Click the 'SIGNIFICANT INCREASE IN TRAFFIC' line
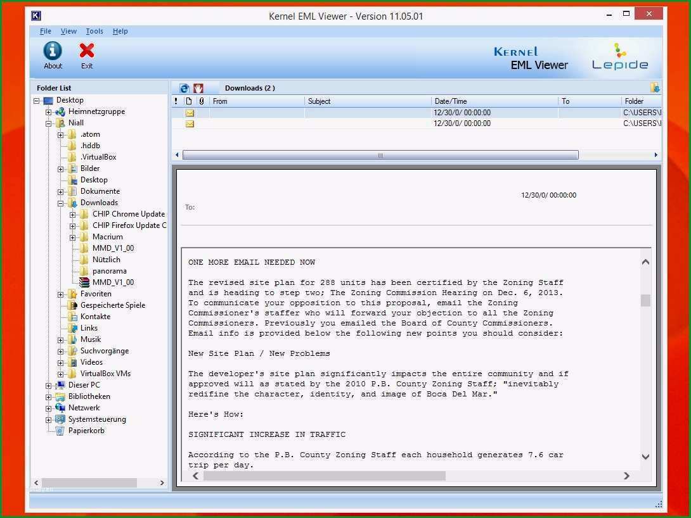This screenshot has height=518, width=691. coord(267,435)
